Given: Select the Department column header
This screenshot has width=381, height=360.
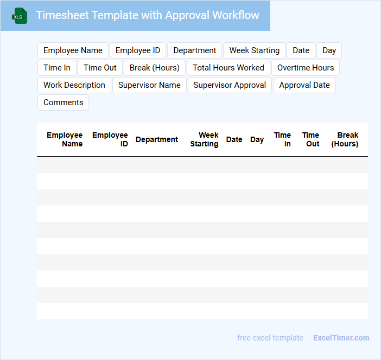Looking at the screenshot, I should [157, 139].
